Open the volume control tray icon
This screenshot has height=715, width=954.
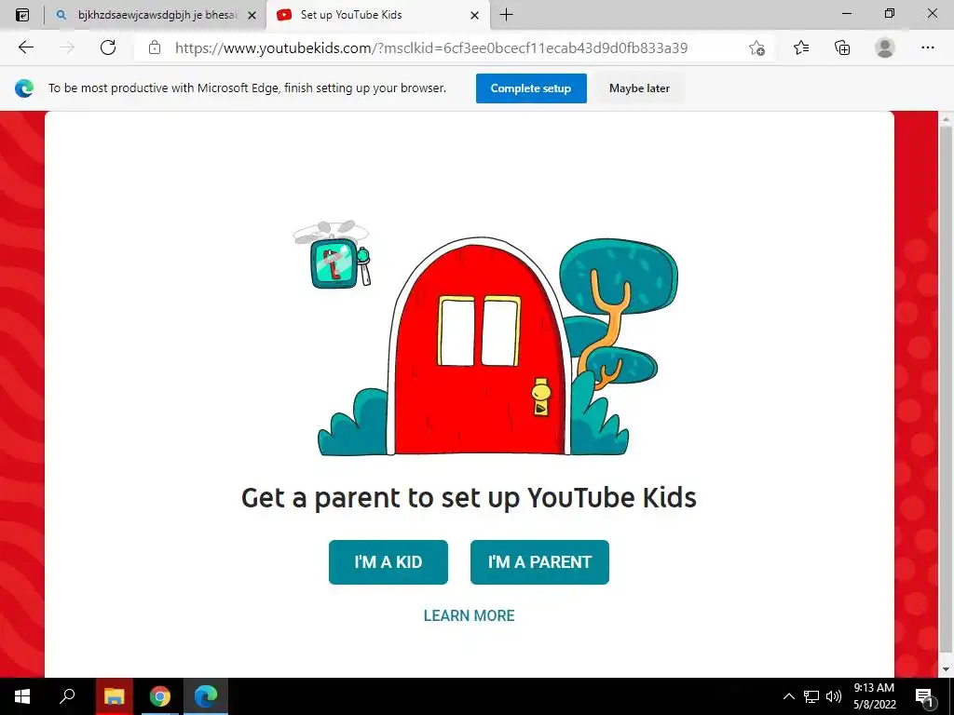tap(834, 696)
